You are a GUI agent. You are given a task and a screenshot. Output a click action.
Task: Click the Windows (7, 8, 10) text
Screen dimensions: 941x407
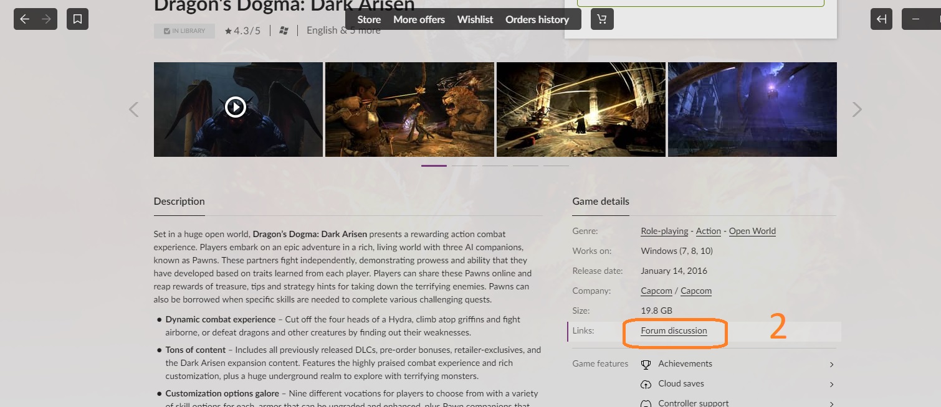click(677, 251)
